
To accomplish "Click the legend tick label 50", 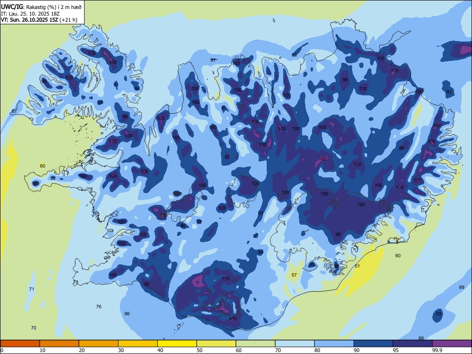I will [x=200, y=350].
